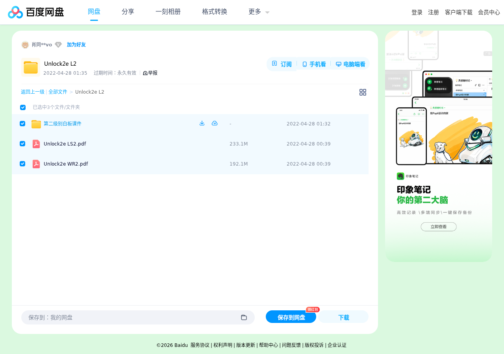Uncheck the 第二级别白板课件 checkbox

[x=22, y=124]
